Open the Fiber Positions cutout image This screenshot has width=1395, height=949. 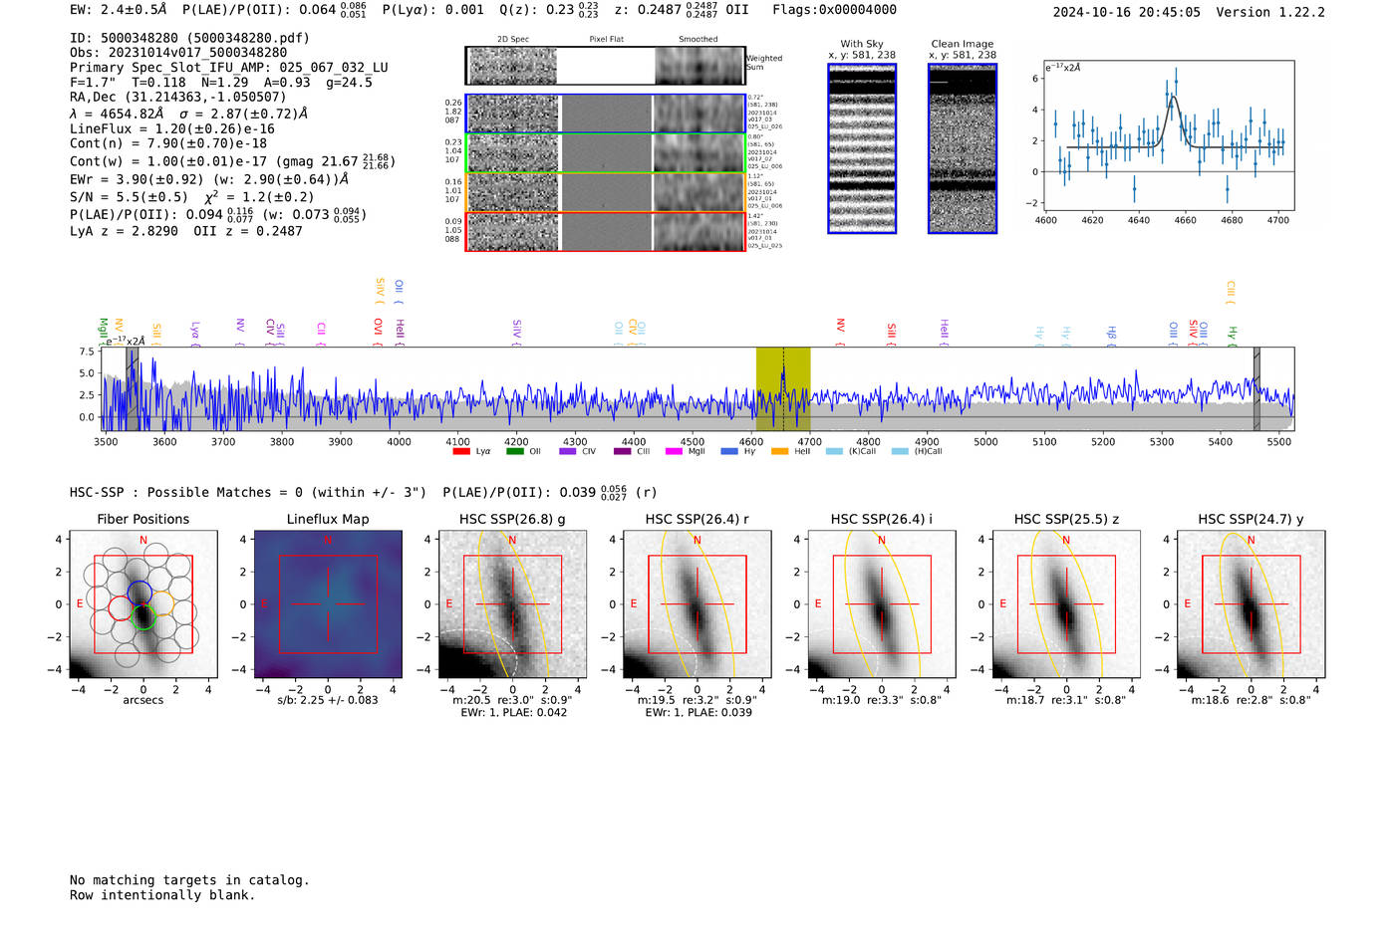coord(143,604)
